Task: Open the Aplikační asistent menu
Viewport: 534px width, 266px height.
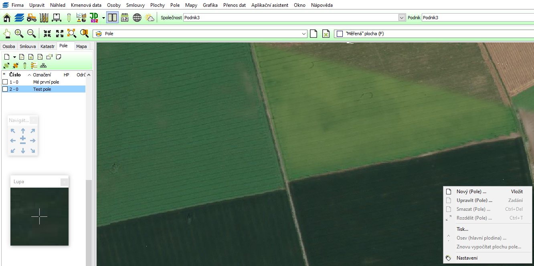Action: 270,5
